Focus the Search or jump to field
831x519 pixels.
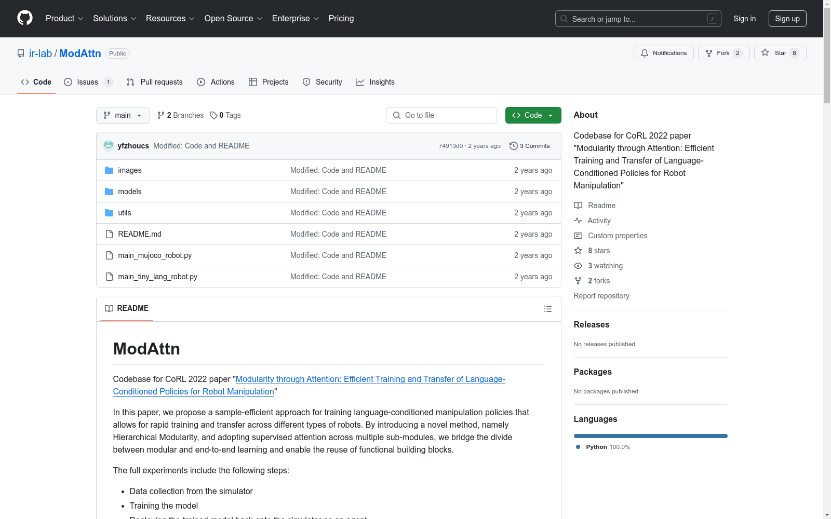(638, 19)
